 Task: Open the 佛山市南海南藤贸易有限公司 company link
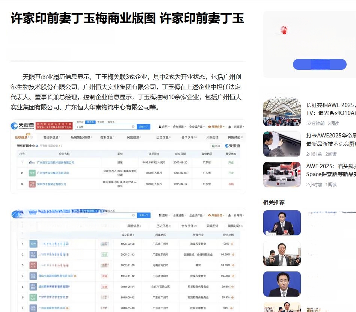coord(56,276)
